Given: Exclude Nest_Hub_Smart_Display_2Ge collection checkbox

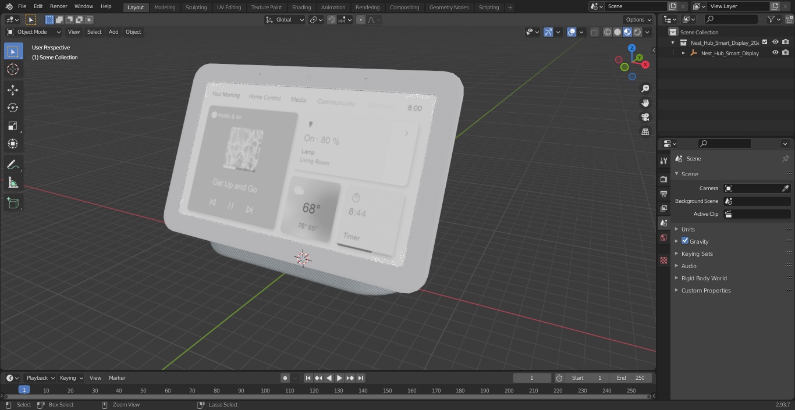Looking at the screenshot, I should tap(765, 42).
